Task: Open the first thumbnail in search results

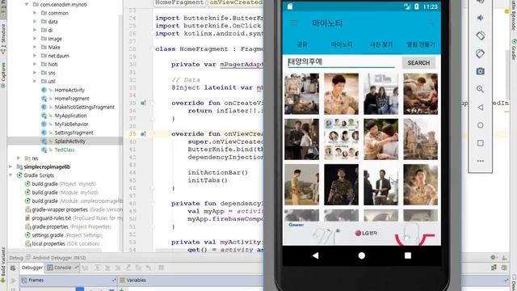Action: point(301,94)
